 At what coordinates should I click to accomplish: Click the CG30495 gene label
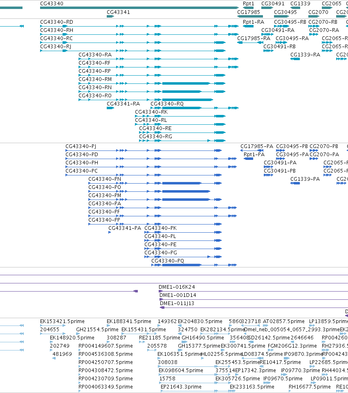click(x=285, y=12)
